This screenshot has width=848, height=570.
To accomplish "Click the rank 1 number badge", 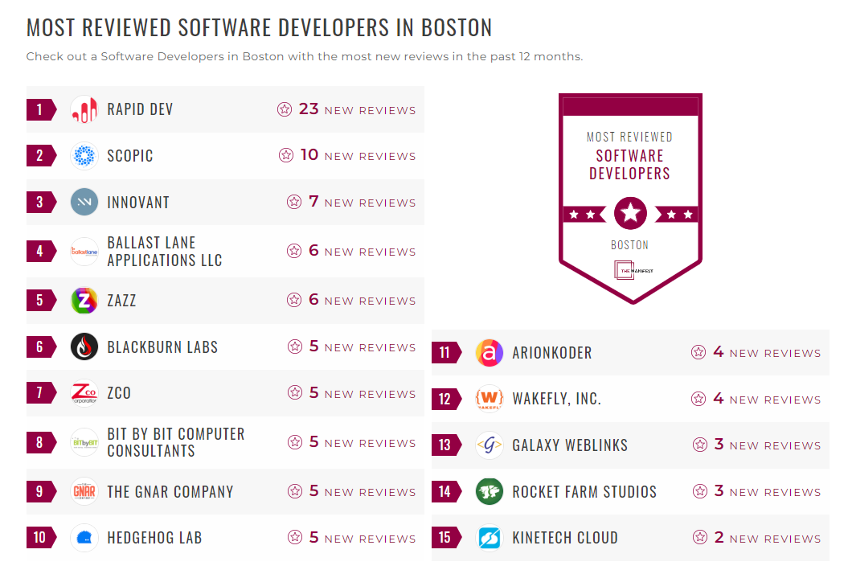I will click(x=41, y=109).
